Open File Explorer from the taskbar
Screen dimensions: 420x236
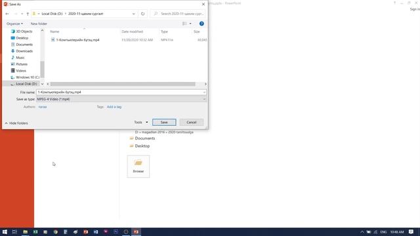pos(25,232)
